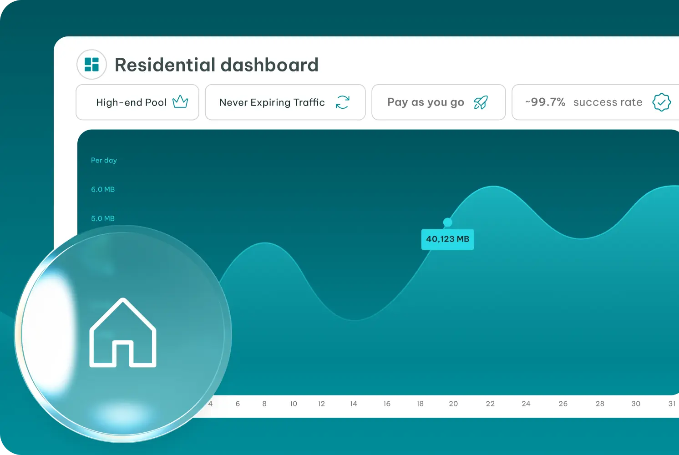Enable the Never Expiring Traffic option

pyautogui.click(x=285, y=102)
